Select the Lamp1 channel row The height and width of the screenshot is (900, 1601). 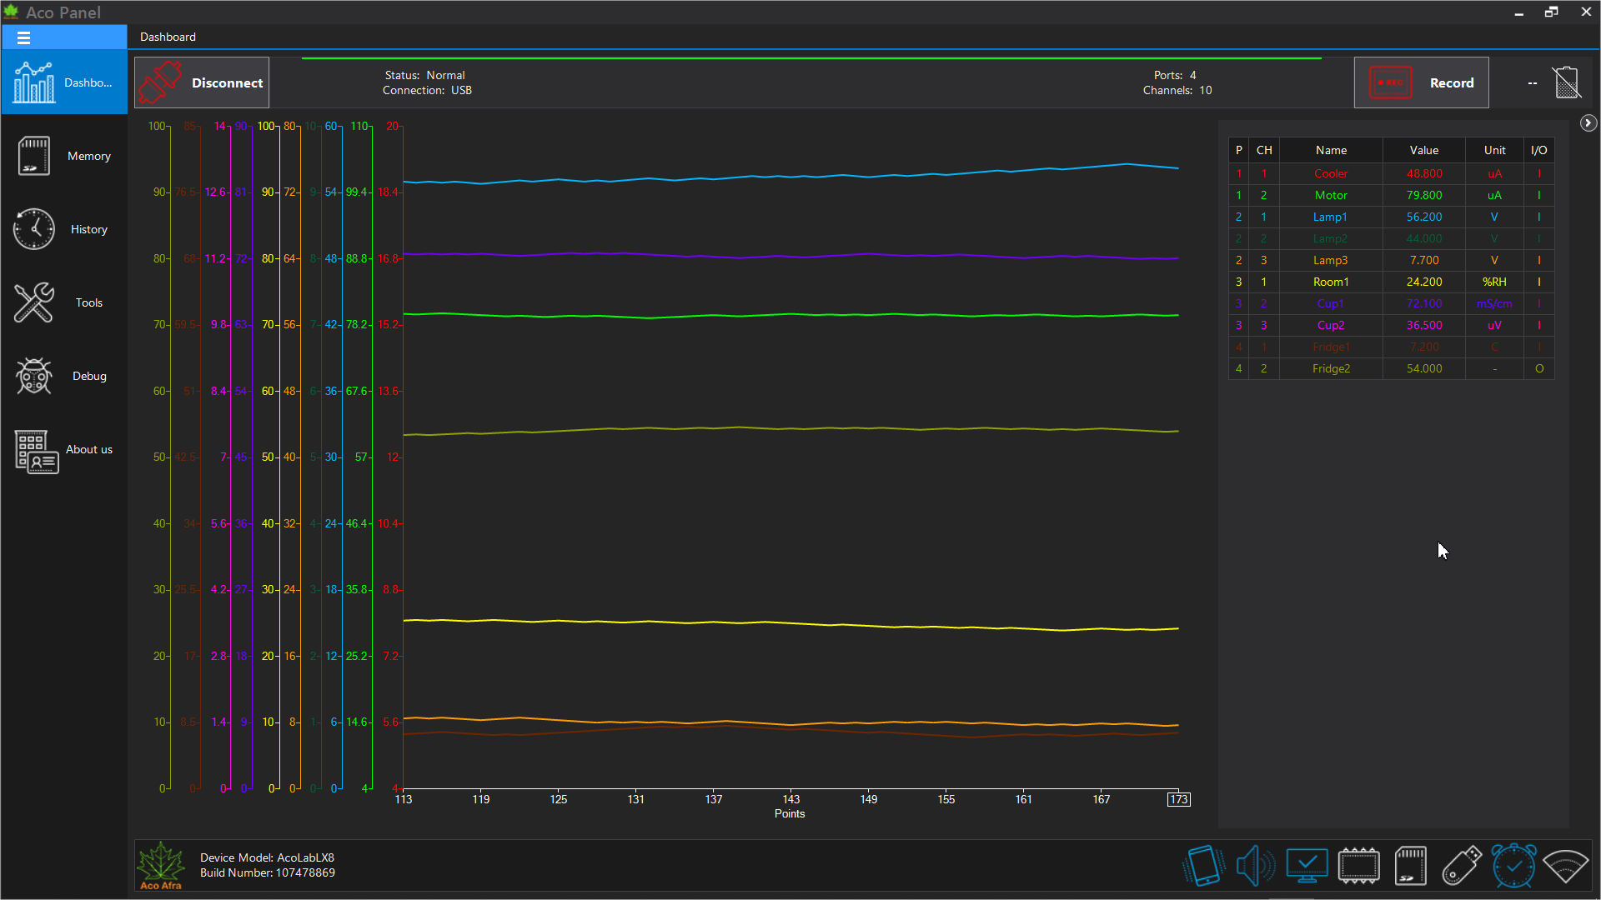point(1391,217)
